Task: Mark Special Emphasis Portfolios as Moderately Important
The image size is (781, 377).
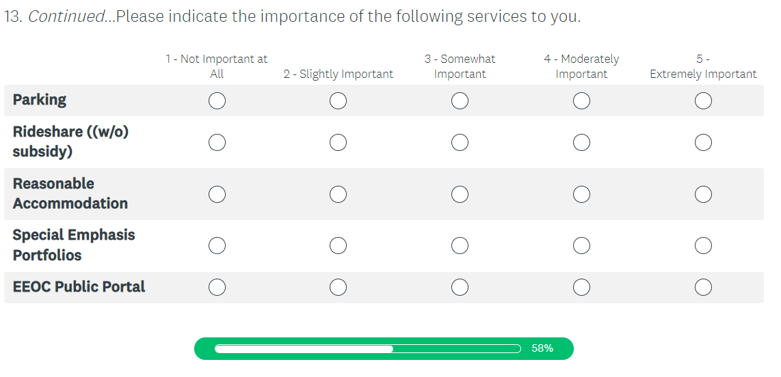Action: click(581, 245)
